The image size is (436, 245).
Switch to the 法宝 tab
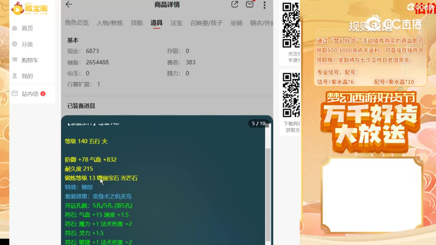176,23
